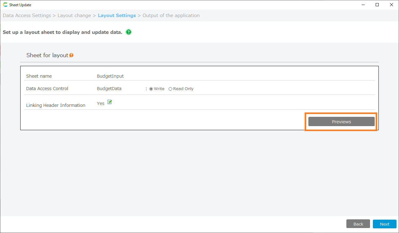Screen dimensions: 399x233
Task: Minimize the Sheet Update window
Action: point(363,5)
